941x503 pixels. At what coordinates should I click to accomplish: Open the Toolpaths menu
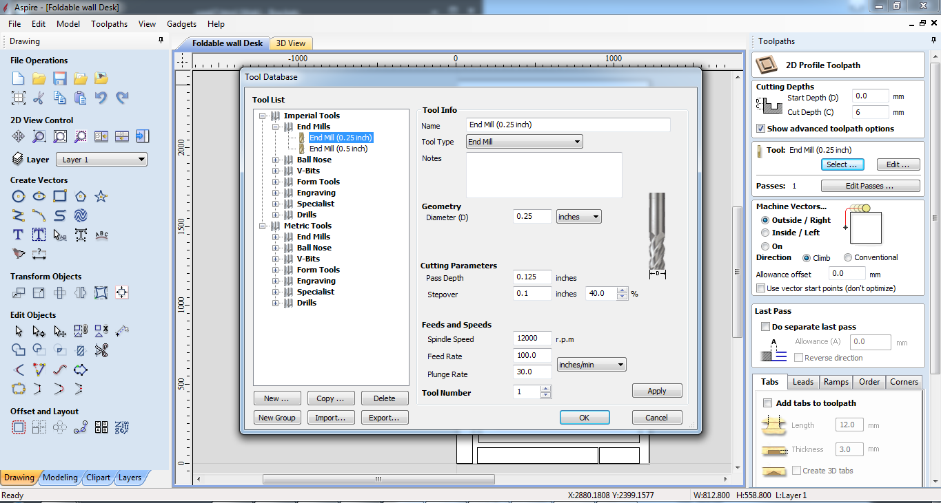pos(109,23)
